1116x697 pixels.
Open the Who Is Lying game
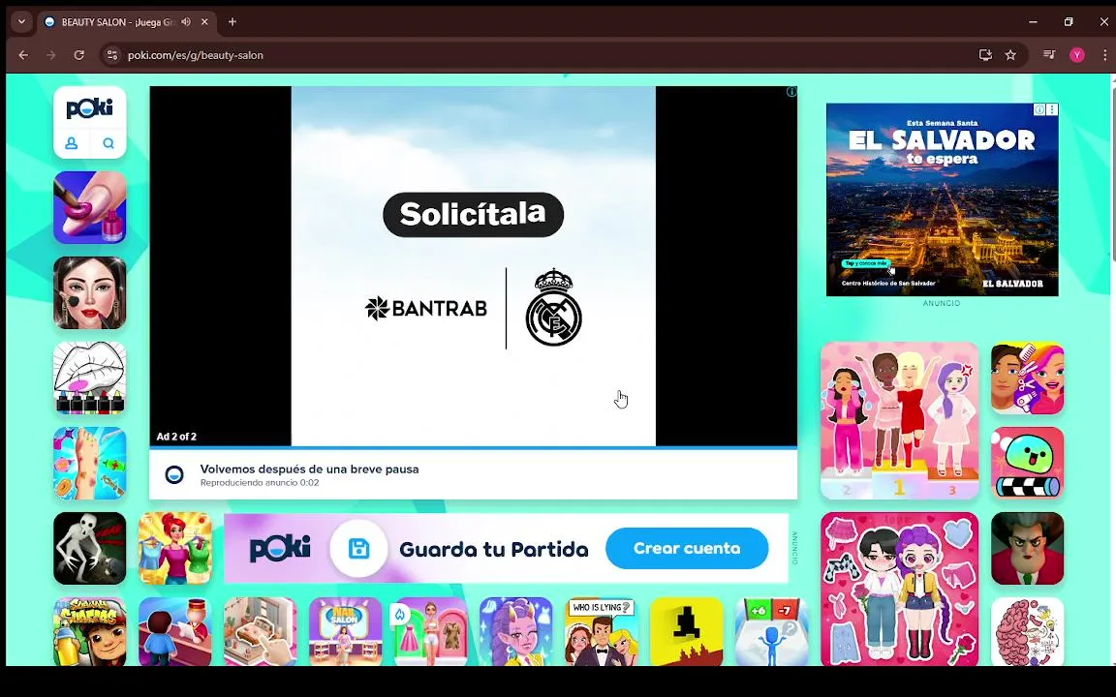[x=603, y=631]
